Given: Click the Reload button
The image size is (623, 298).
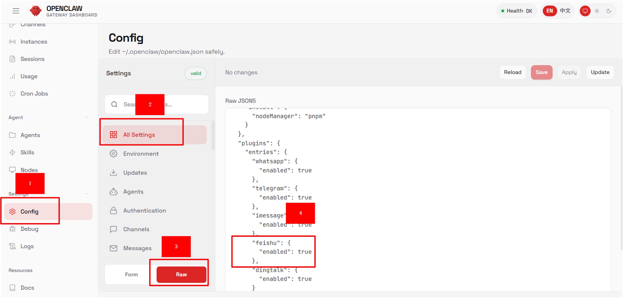Looking at the screenshot, I should point(513,72).
